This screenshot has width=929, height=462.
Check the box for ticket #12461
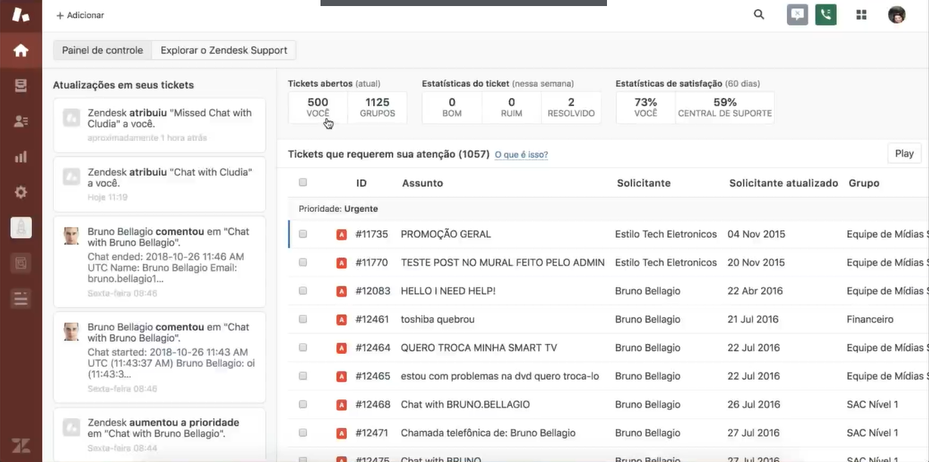[x=303, y=320]
